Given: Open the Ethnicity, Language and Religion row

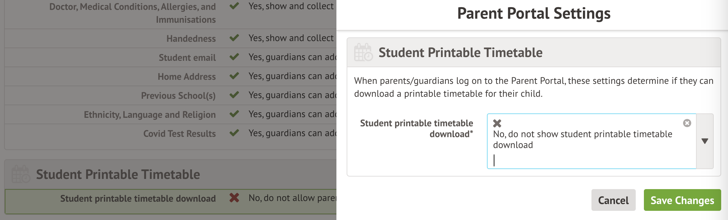Looking at the screenshot, I should pos(150,115).
